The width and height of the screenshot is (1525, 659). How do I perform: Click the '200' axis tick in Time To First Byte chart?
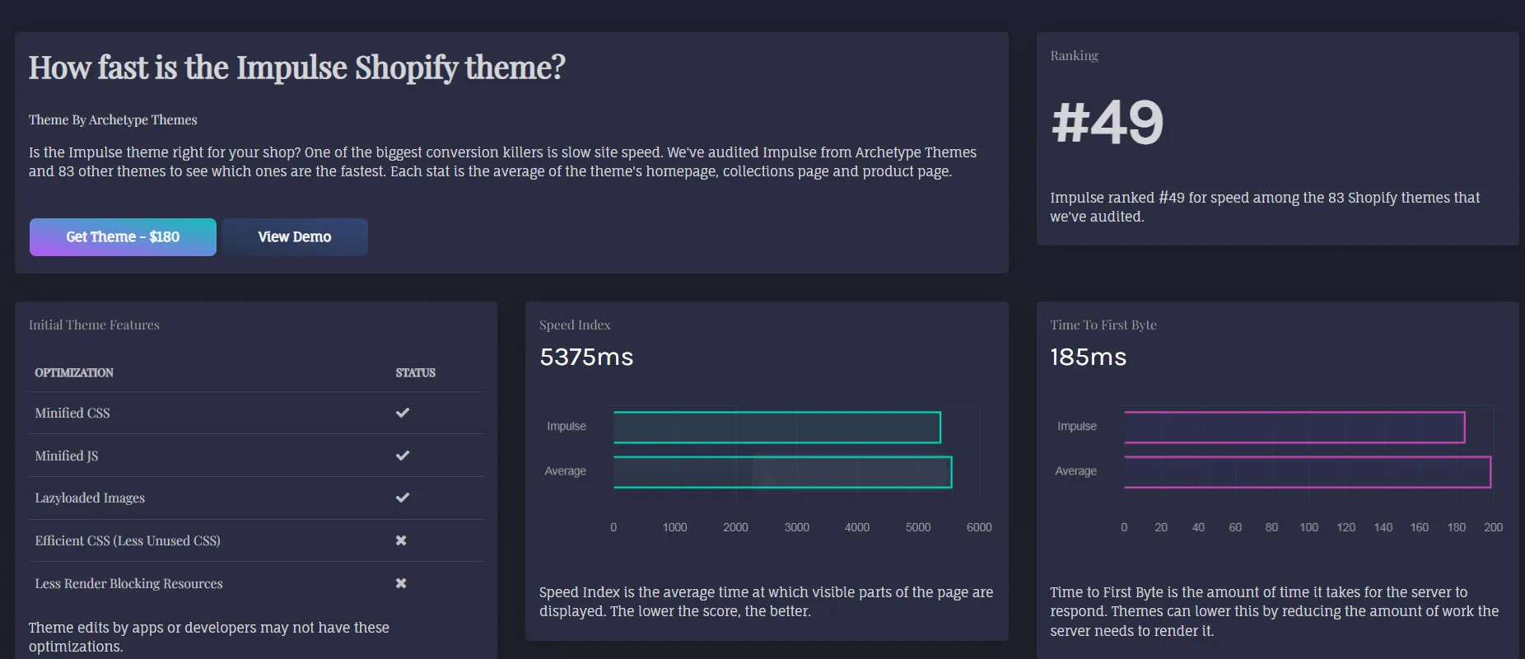click(x=1494, y=527)
